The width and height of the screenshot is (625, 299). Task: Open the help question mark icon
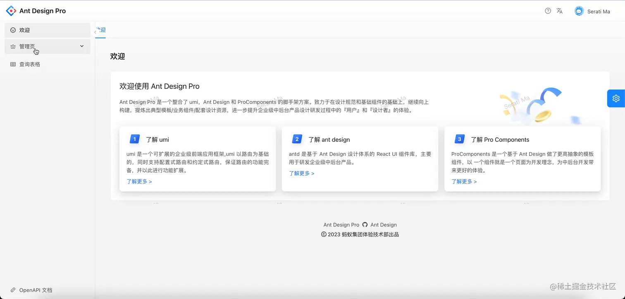[x=548, y=11]
